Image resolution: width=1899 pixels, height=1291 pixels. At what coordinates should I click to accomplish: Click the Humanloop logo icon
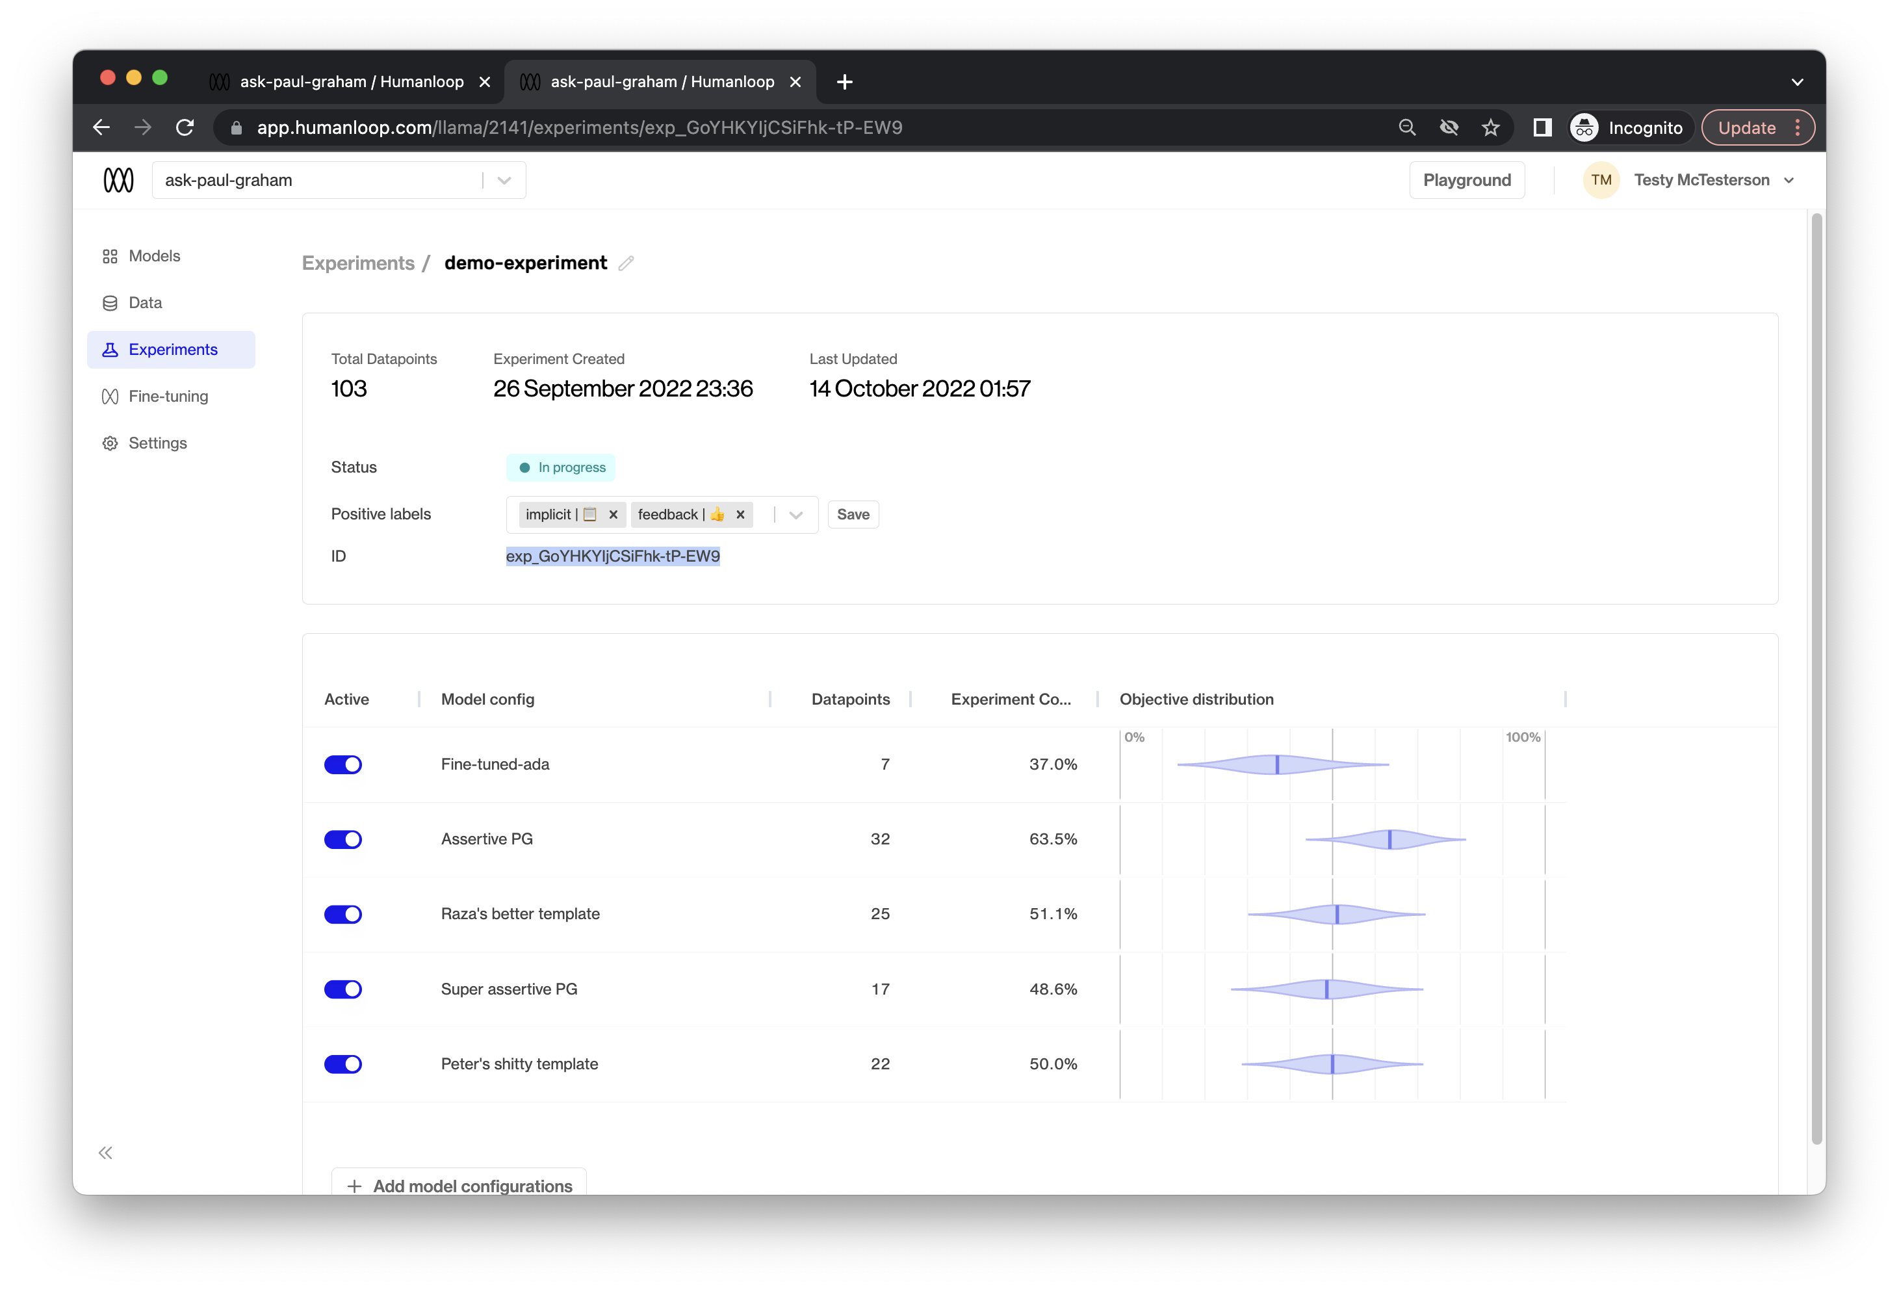(118, 180)
